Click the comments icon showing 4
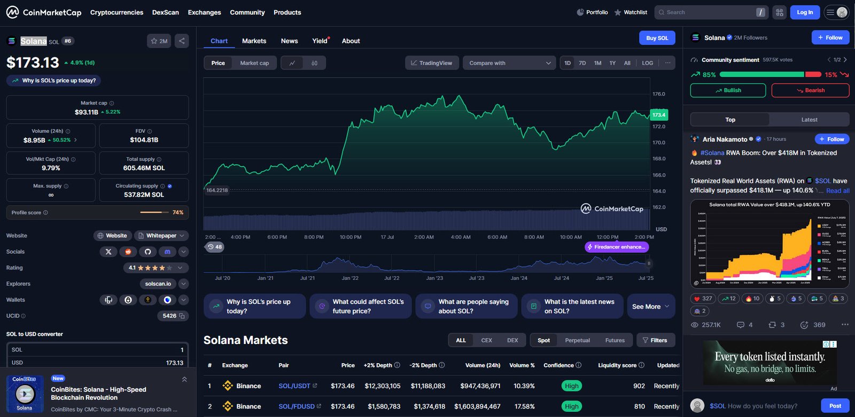This screenshot has width=855, height=417. tap(744, 325)
